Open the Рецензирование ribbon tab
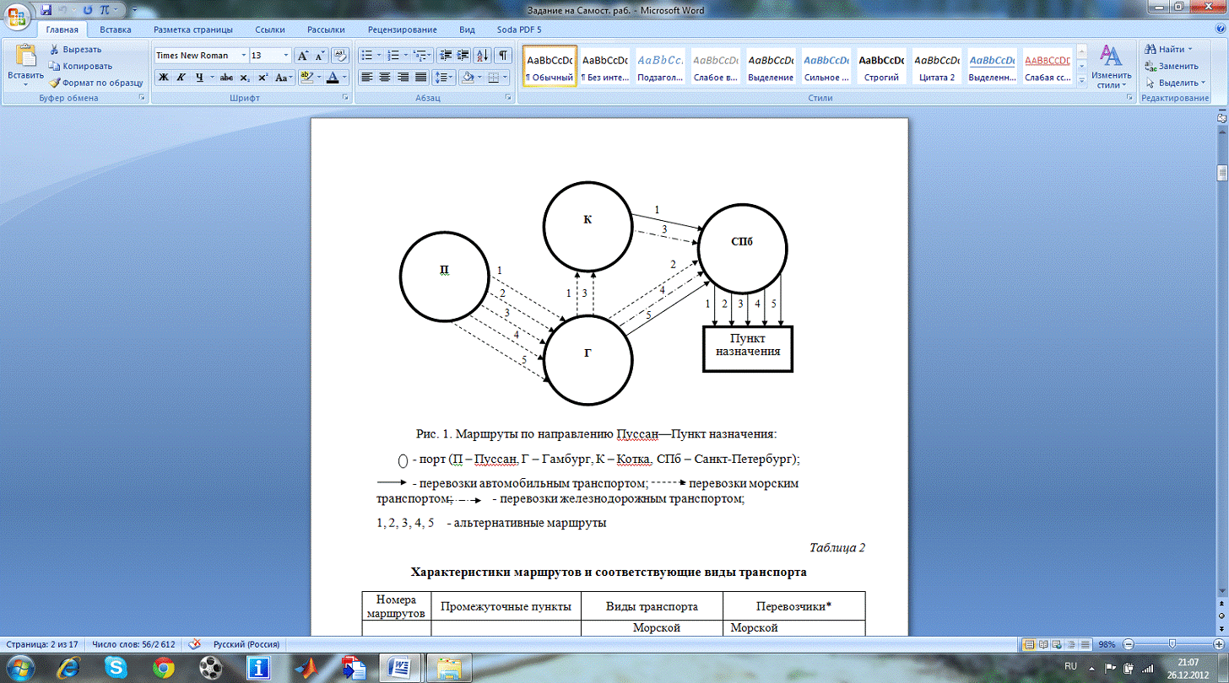This screenshot has height=683, width=1229. click(x=402, y=30)
